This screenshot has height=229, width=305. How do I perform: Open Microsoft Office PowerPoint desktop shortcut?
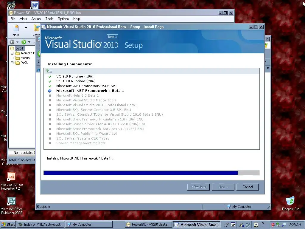click(12, 181)
